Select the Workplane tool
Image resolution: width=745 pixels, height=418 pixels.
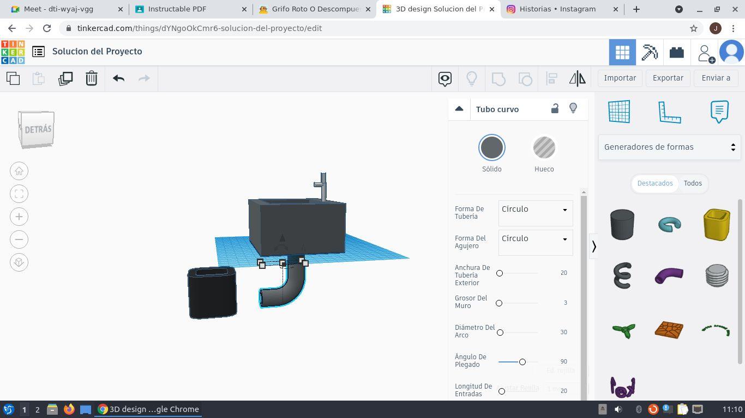point(619,112)
